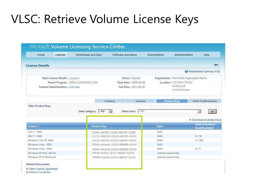254x190 pixels.
Task: Select the Windows XP Professional row
Action: 124,157
